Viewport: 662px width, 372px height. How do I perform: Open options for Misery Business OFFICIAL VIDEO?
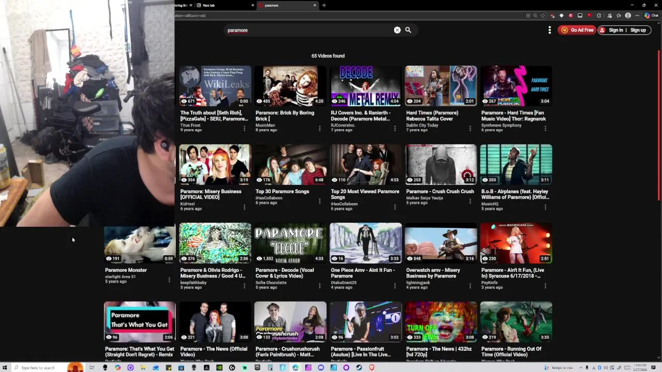[x=244, y=207]
